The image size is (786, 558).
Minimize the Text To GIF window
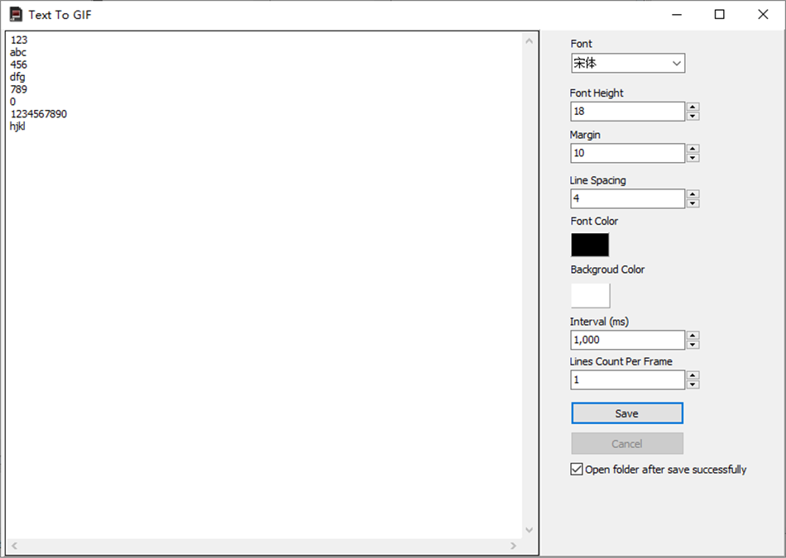click(677, 15)
